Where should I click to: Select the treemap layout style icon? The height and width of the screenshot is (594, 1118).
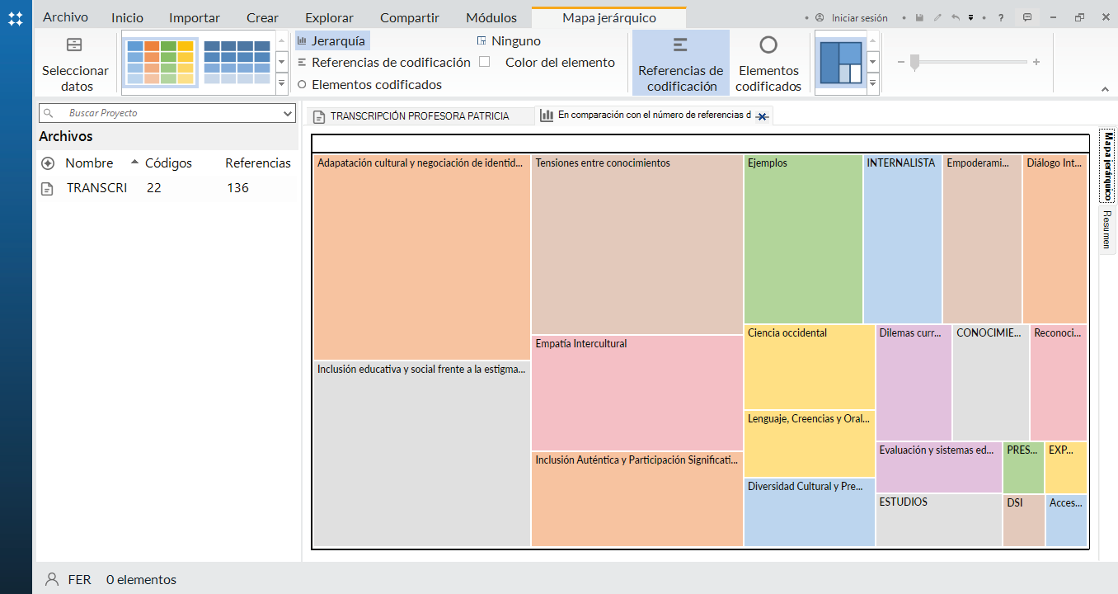[x=839, y=63]
